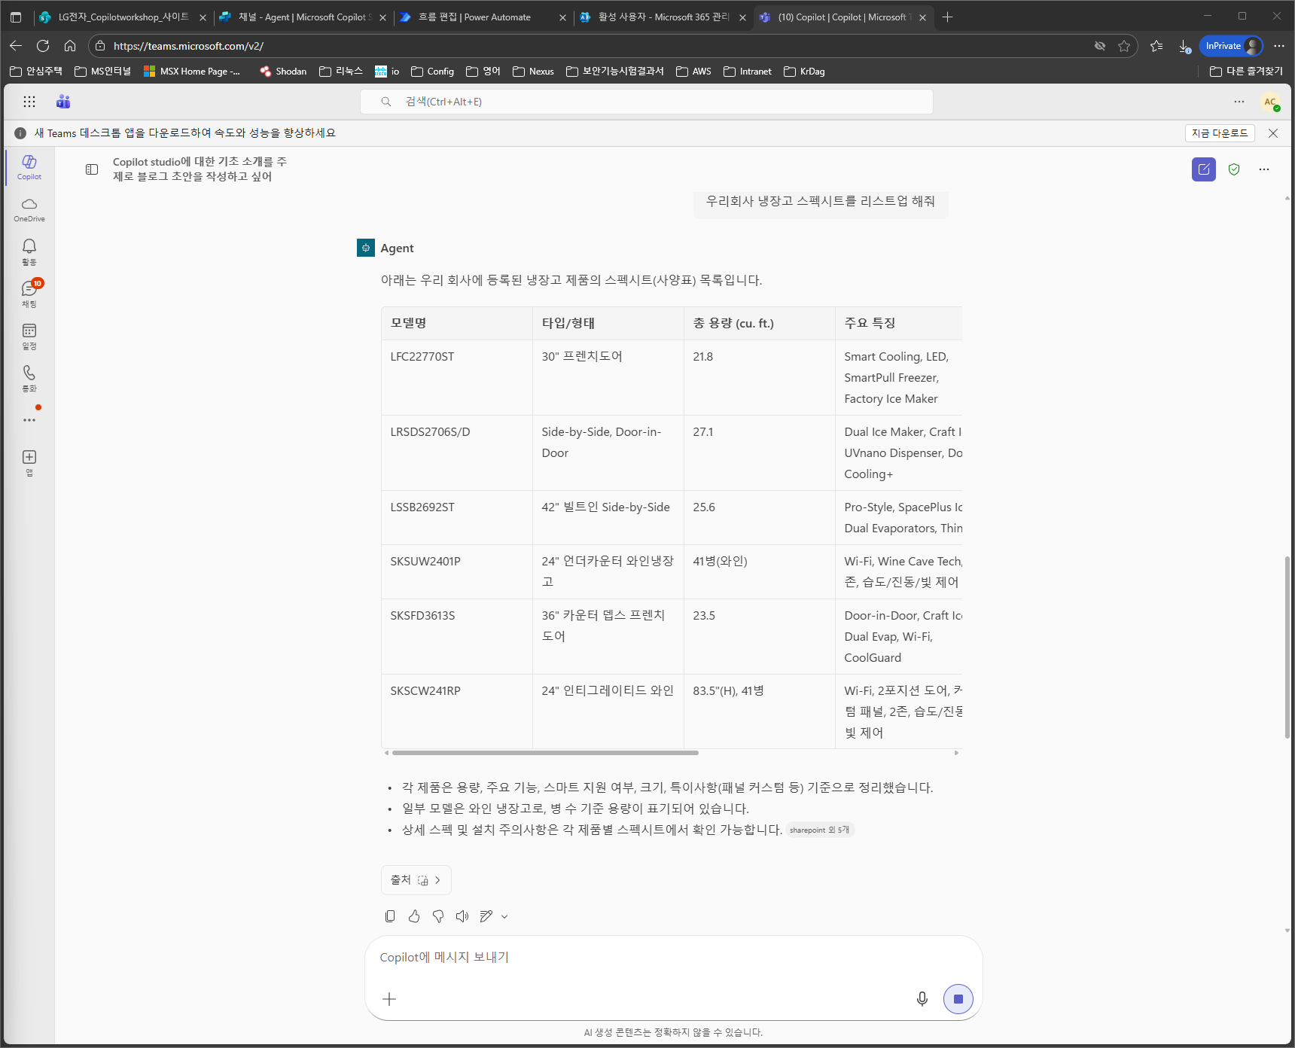Open the apps store plus icon
The width and height of the screenshot is (1295, 1048).
click(29, 462)
